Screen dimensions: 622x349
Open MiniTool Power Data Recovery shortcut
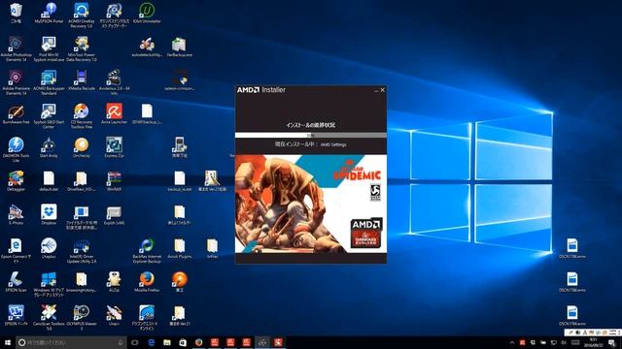(x=82, y=48)
